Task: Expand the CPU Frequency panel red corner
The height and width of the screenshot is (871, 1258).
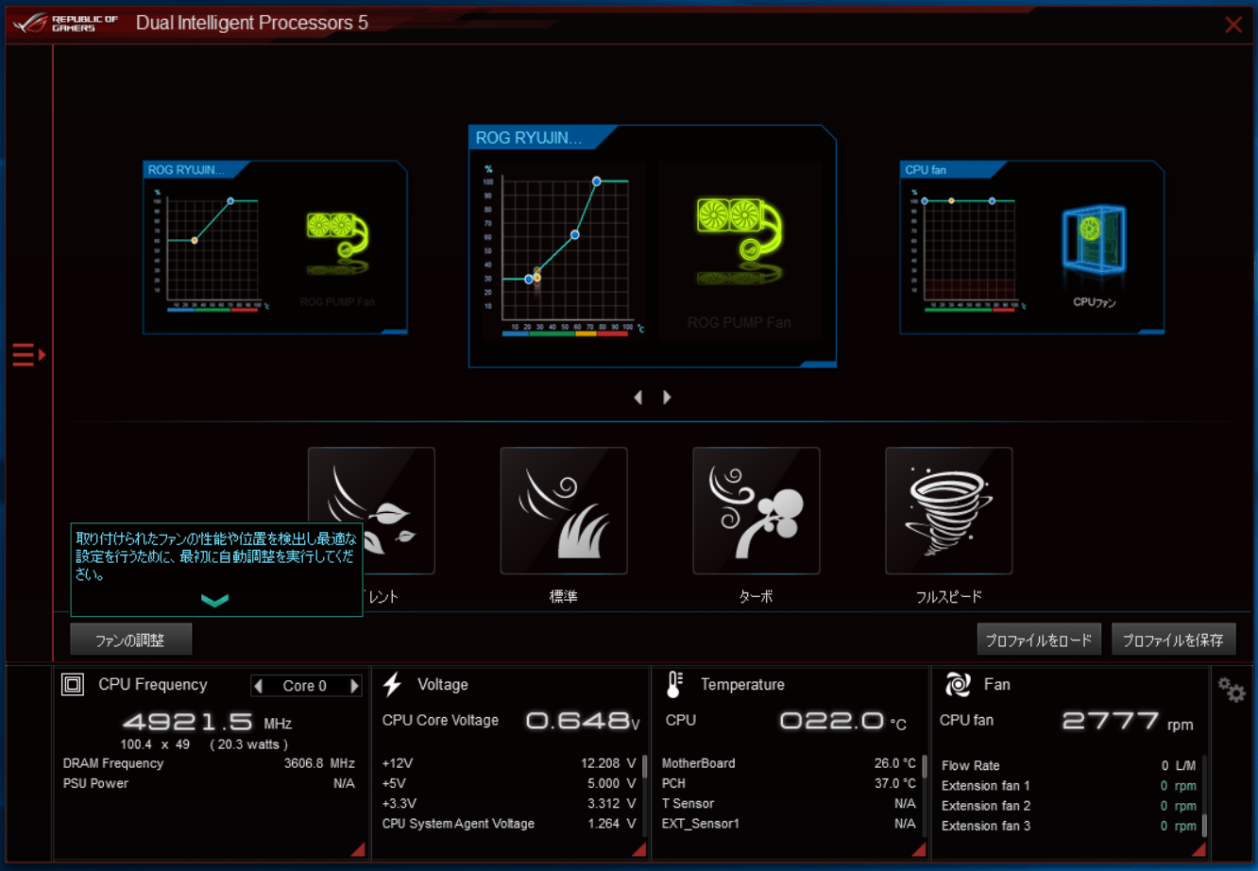Action: pyautogui.click(x=358, y=850)
